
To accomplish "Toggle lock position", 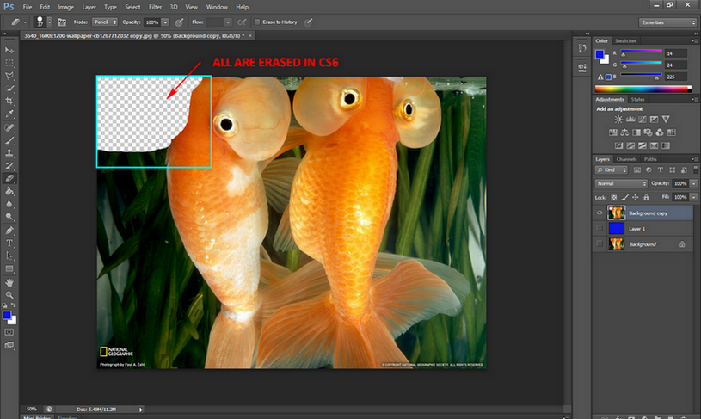I will coord(636,197).
